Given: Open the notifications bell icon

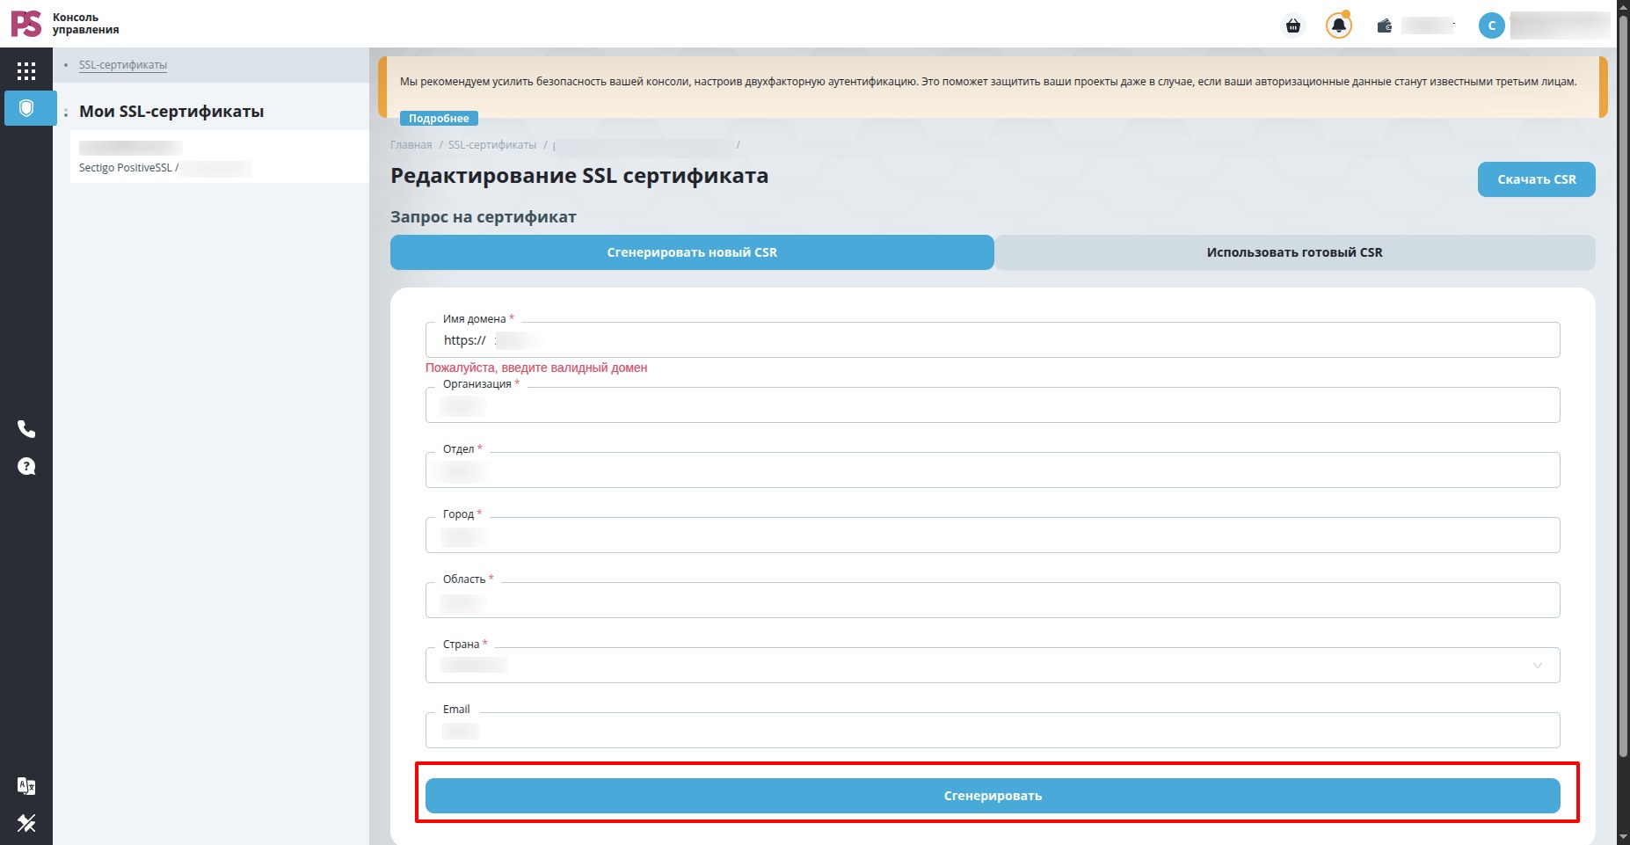Looking at the screenshot, I should (x=1339, y=25).
